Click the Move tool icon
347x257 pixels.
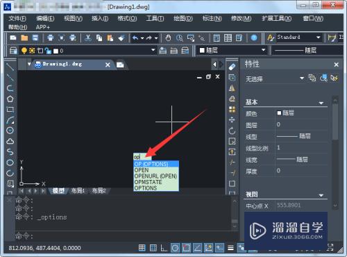[232, 120]
